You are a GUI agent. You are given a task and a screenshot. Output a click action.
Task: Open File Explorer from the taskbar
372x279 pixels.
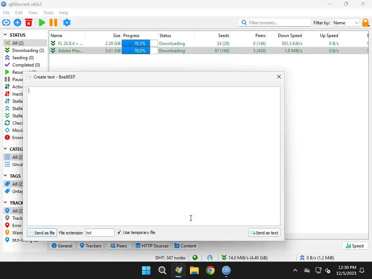coord(194,270)
